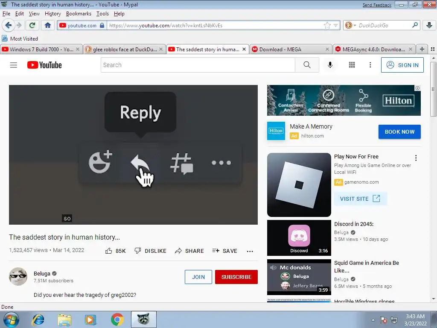
Task: Open the Help menu
Action: [119, 14]
